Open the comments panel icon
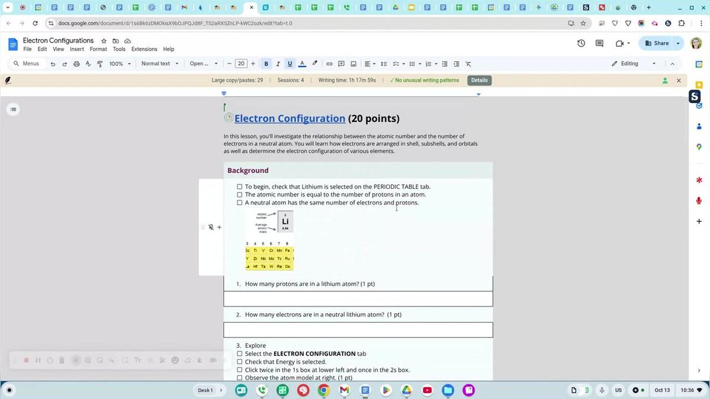Screen dimensions: 710x399 click(599, 43)
